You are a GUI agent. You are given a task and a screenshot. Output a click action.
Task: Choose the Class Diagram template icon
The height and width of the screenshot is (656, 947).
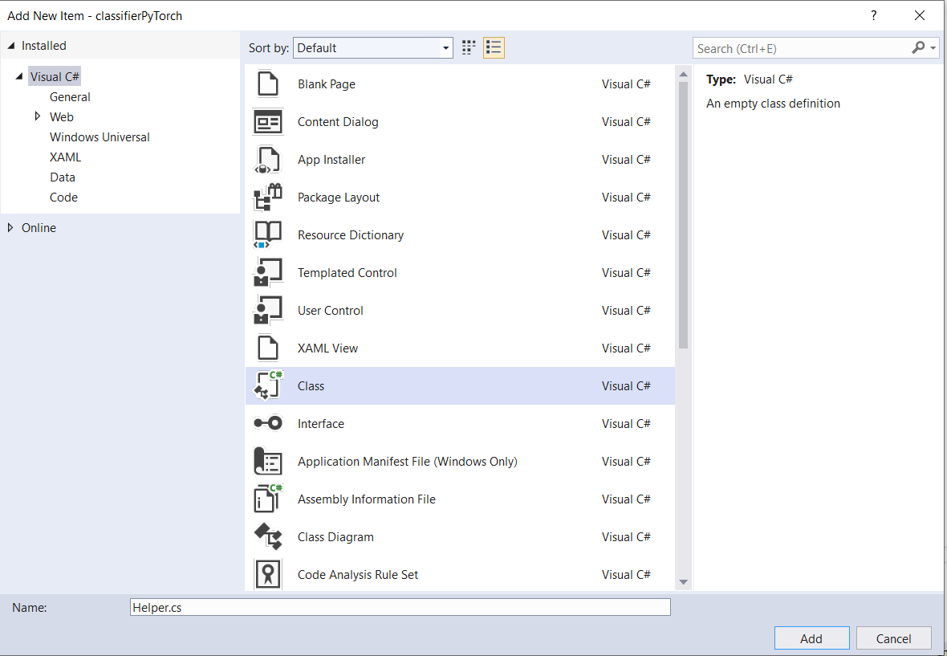(267, 536)
